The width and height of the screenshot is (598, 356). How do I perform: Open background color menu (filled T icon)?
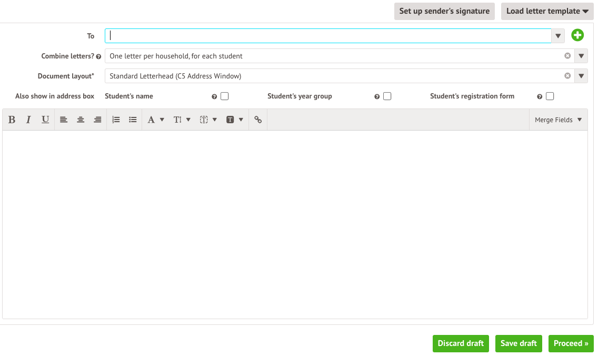click(235, 120)
